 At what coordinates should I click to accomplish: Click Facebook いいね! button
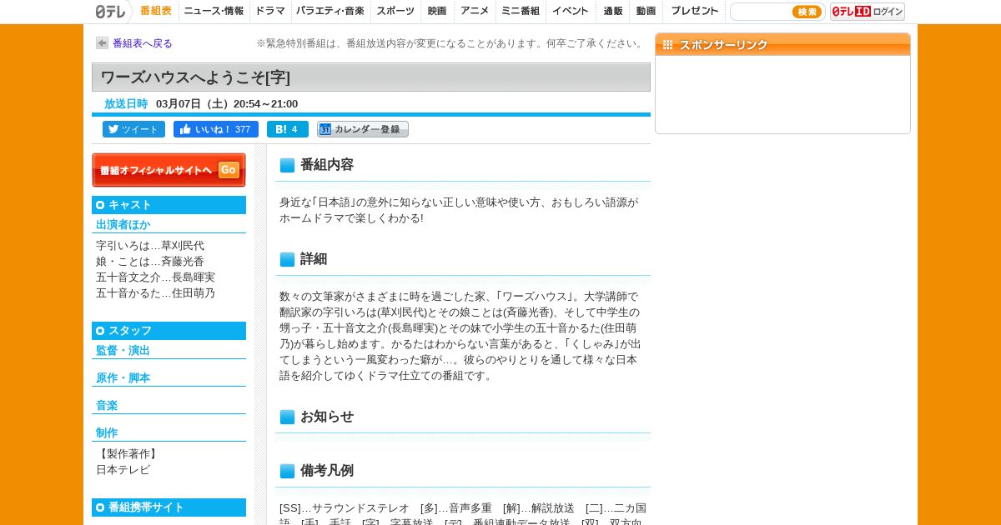[216, 129]
